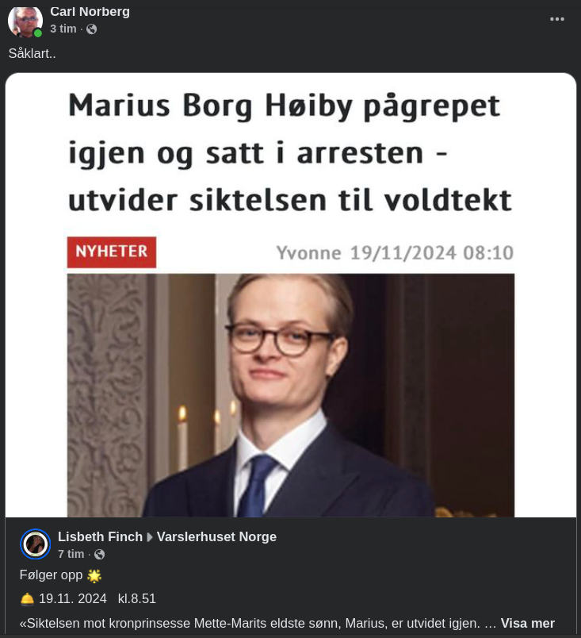Viewport: 581px width, 638px height.
Task: Expand the post text with Visa mer
Action: [527, 623]
